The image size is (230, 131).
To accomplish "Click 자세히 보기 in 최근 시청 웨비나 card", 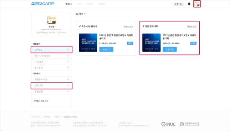I will point(128,27).
